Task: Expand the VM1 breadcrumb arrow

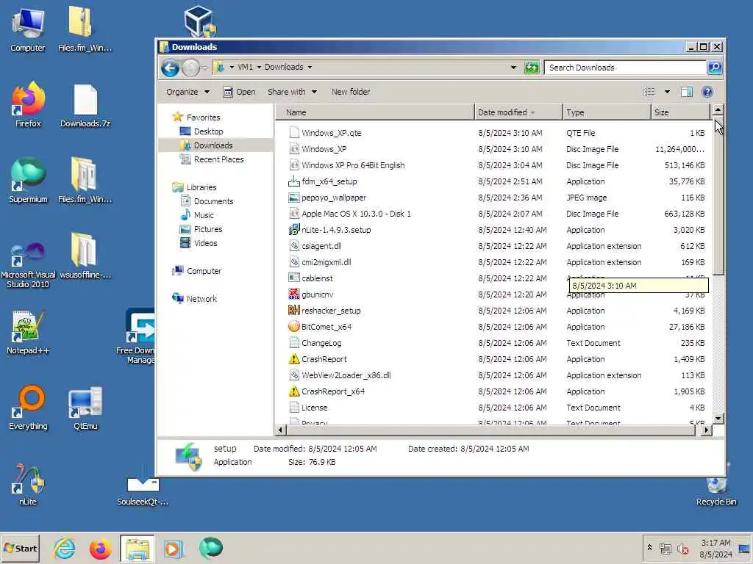Action: point(259,67)
